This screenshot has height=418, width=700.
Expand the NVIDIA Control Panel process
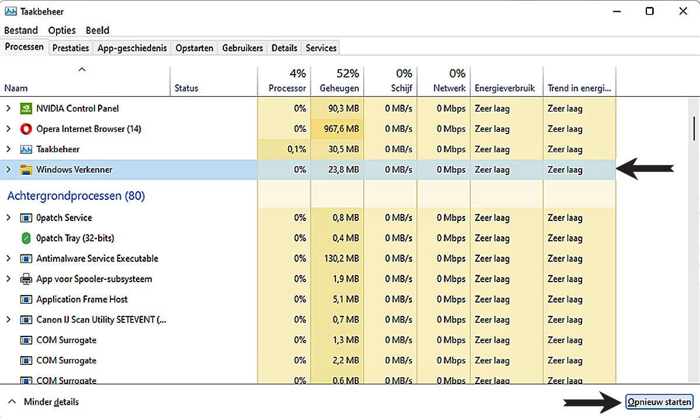[x=8, y=108]
